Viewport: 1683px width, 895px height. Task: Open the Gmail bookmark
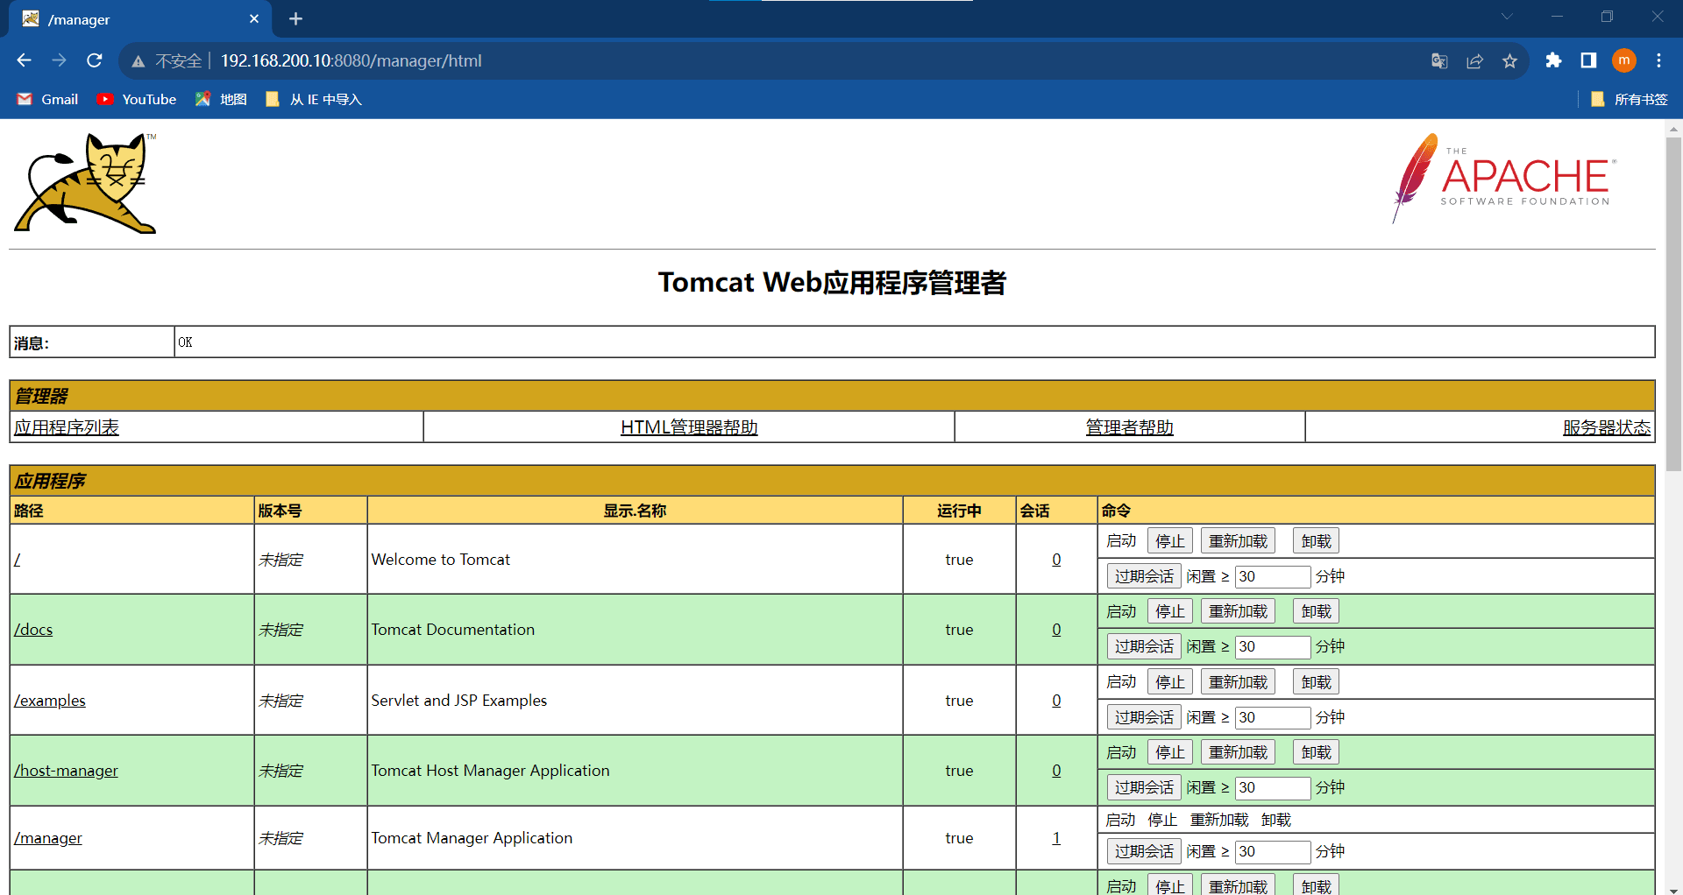tap(48, 99)
